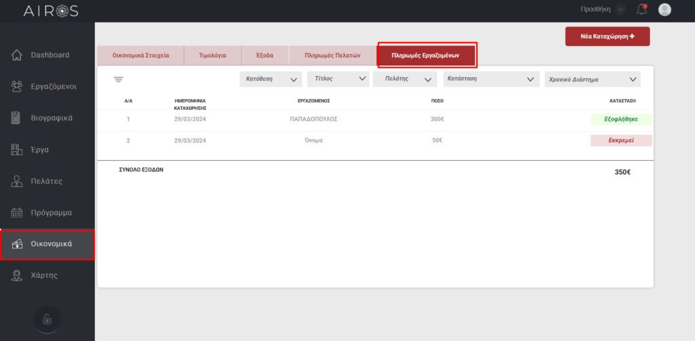Click the Χάρτης map pin icon
This screenshot has height=341, width=695.
tap(18, 275)
